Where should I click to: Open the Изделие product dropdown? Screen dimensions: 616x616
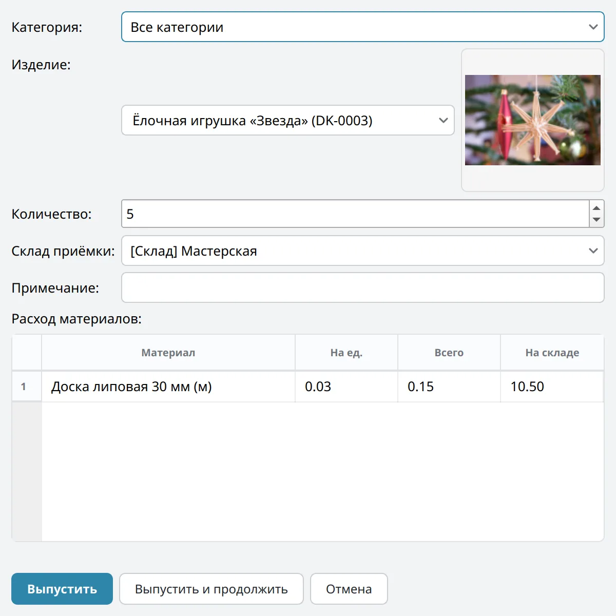pyautogui.click(x=287, y=120)
